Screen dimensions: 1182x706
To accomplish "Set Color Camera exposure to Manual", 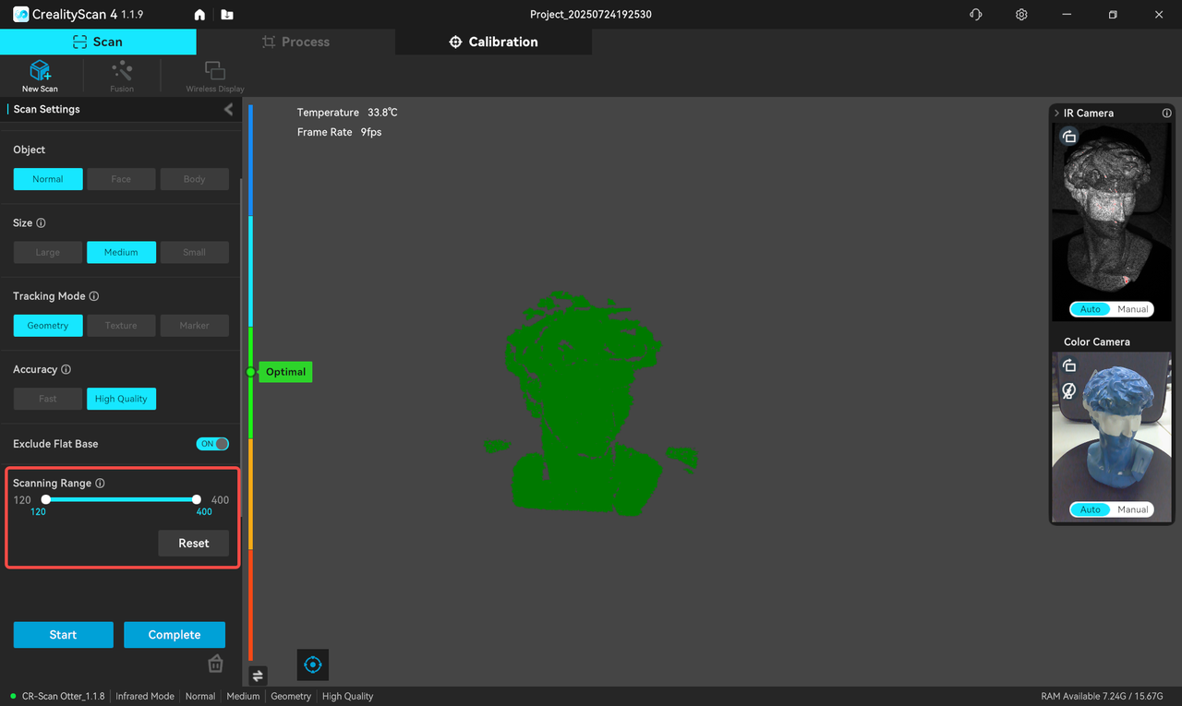I will pyautogui.click(x=1132, y=509).
